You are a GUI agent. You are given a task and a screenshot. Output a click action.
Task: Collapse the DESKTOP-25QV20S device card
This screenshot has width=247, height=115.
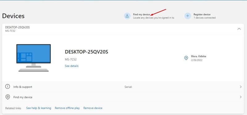click(239, 29)
